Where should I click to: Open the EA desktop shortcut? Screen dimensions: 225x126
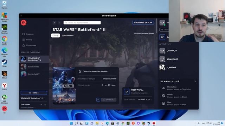click(x=5, y=110)
